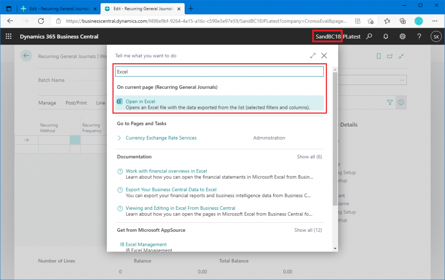Show all 12 AppSource results
Screen dimensions: 445x280
(x=308, y=230)
